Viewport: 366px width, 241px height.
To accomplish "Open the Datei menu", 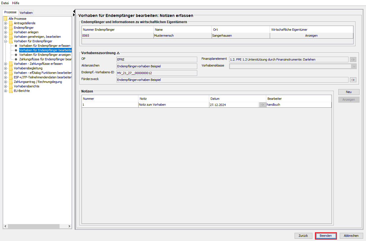I will [x=5, y=3].
